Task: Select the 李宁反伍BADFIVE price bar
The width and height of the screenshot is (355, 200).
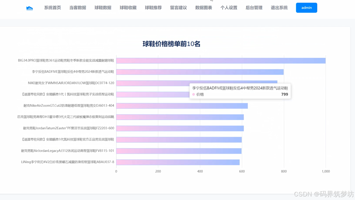Action: [200, 72]
